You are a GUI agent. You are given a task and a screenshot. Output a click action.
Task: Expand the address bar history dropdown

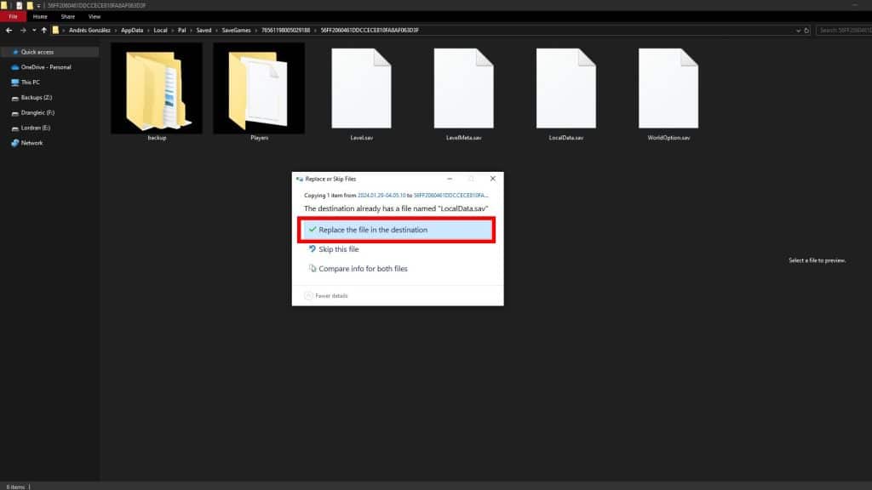coord(798,31)
